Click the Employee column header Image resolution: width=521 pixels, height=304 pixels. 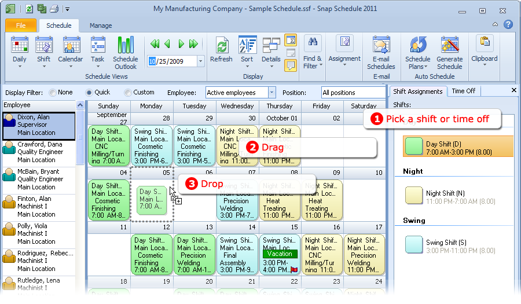click(x=39, y=105)
